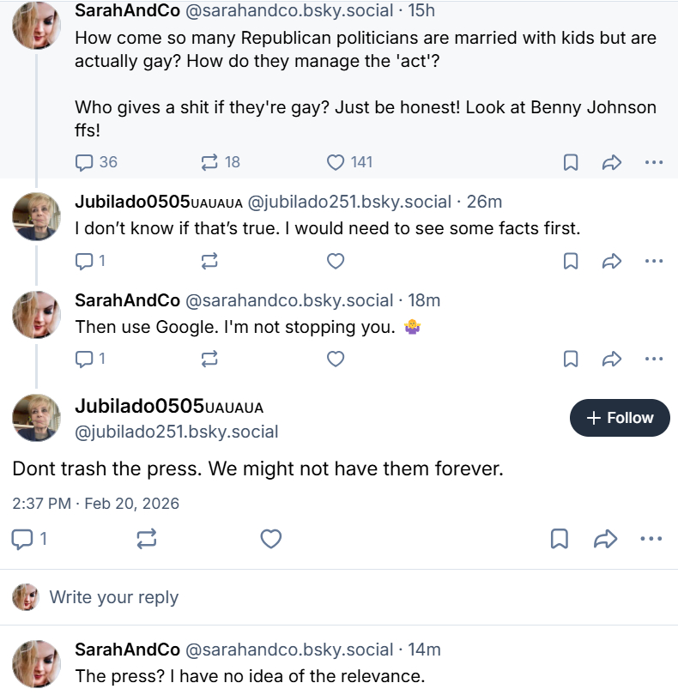The width and height of the screenshot is (678, 695).
Task: Share the "Dont trash the press" post
Action: click(606, 539)
